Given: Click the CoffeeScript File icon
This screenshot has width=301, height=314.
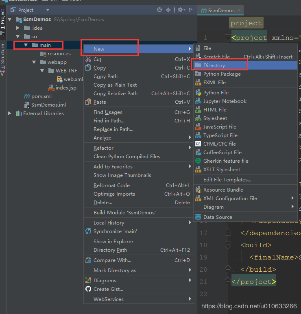Looking at the screenshot, I should coord(198,153).
